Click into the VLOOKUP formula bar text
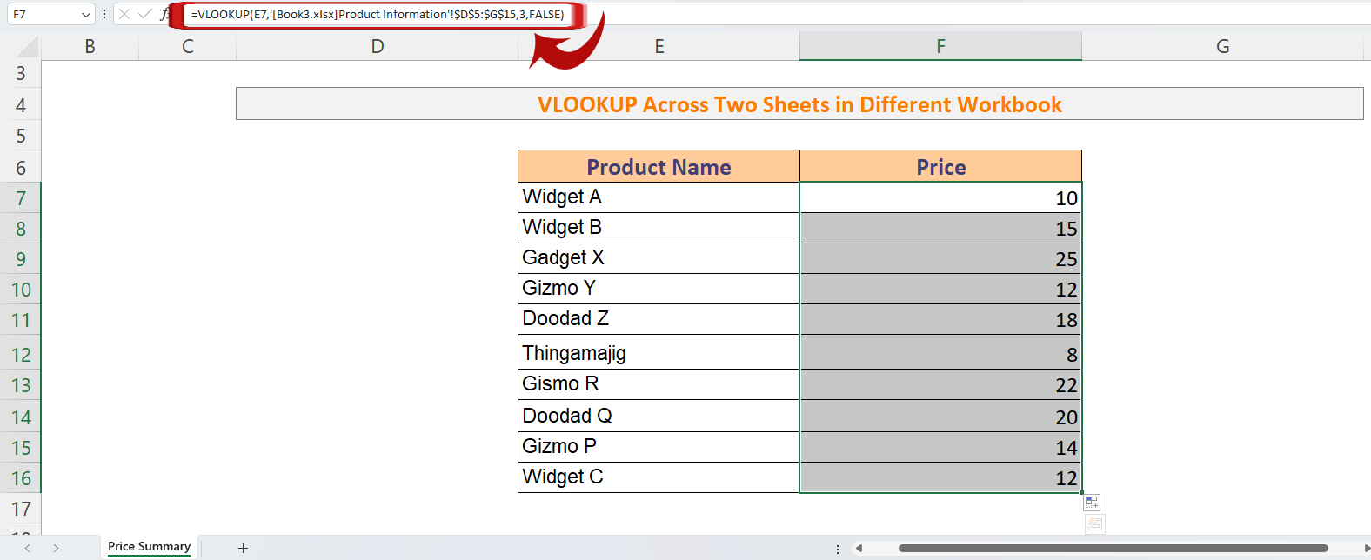Viewport: 1371px width, 560px height. pos(378,15)
